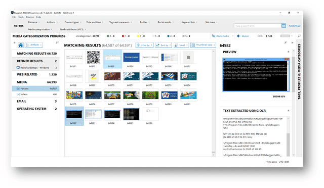This screenshot has height=188, width=324.
Task: Select the MEDIA category
Action: (36, 82)
